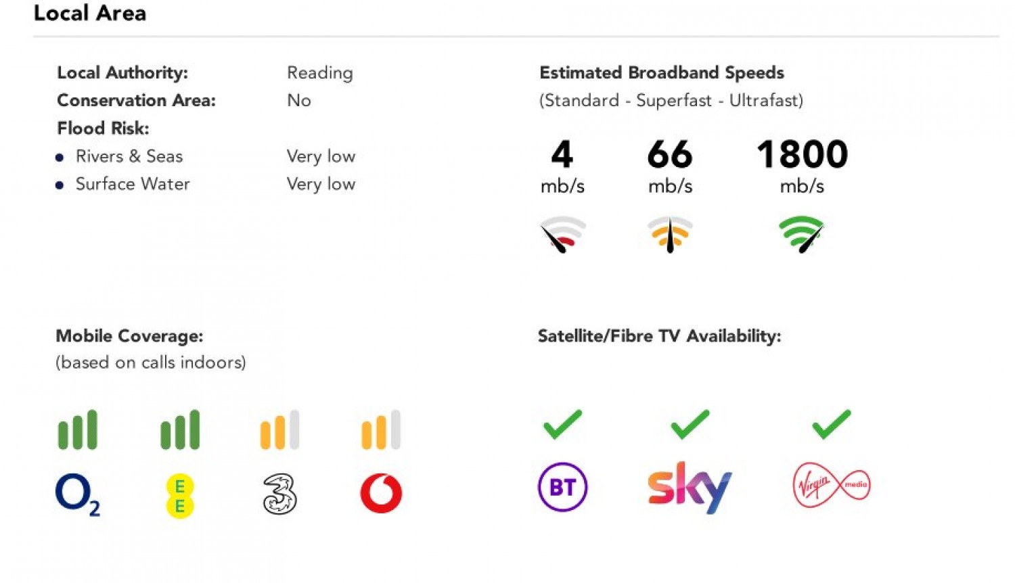
Task: Click the orange superfast wifi gauge icon
Action: click(x=670, y=234)
